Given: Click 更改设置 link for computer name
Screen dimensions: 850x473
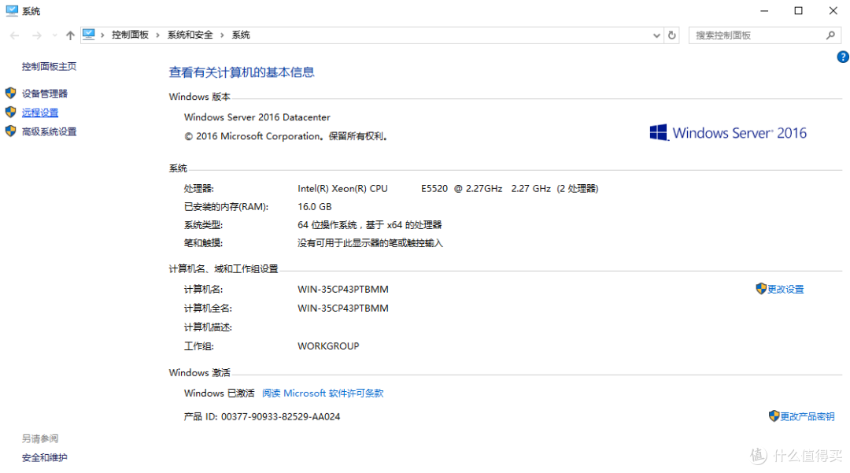Looking at the screenshot, I should click(x=785, y=290).
